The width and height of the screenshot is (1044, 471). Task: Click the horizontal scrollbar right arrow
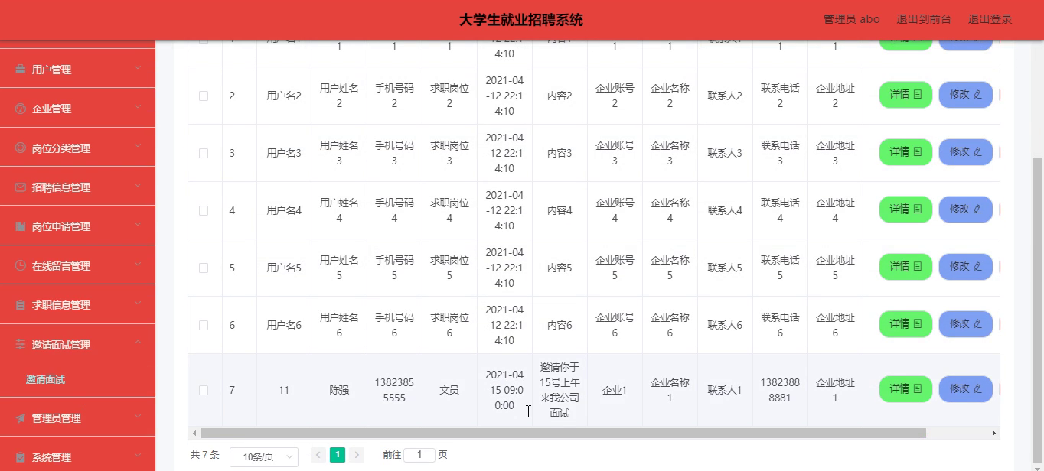click(x=994, y=434)
